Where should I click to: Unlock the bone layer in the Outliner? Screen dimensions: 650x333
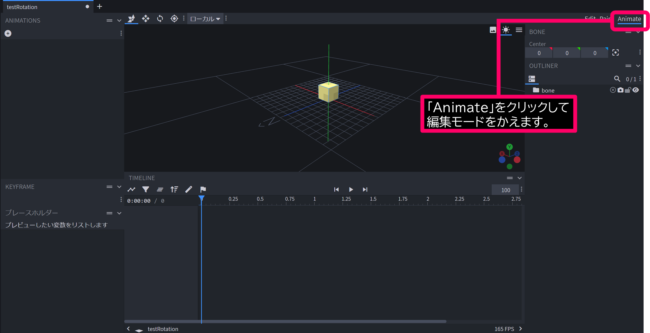[x=628, y=90]
